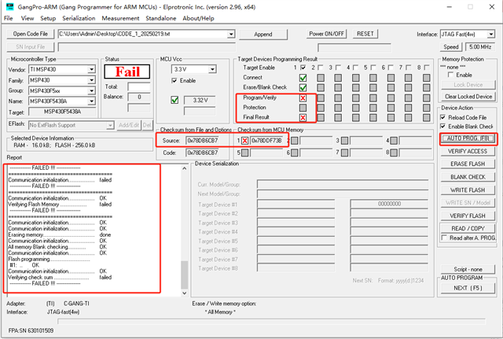
Task: Enable Read after A. PROG checkbox
Action: (x=444, y=238)
